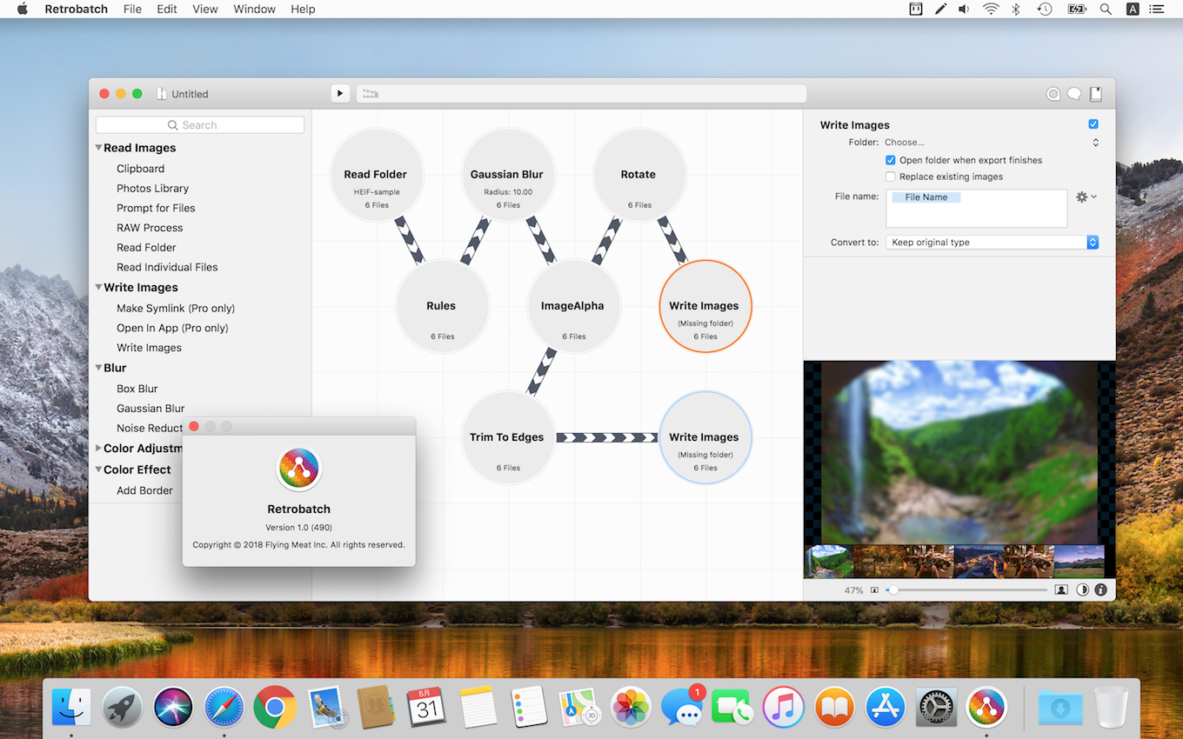
Task: Select Clipboard in the sidebar
Action: coord(141,169)
